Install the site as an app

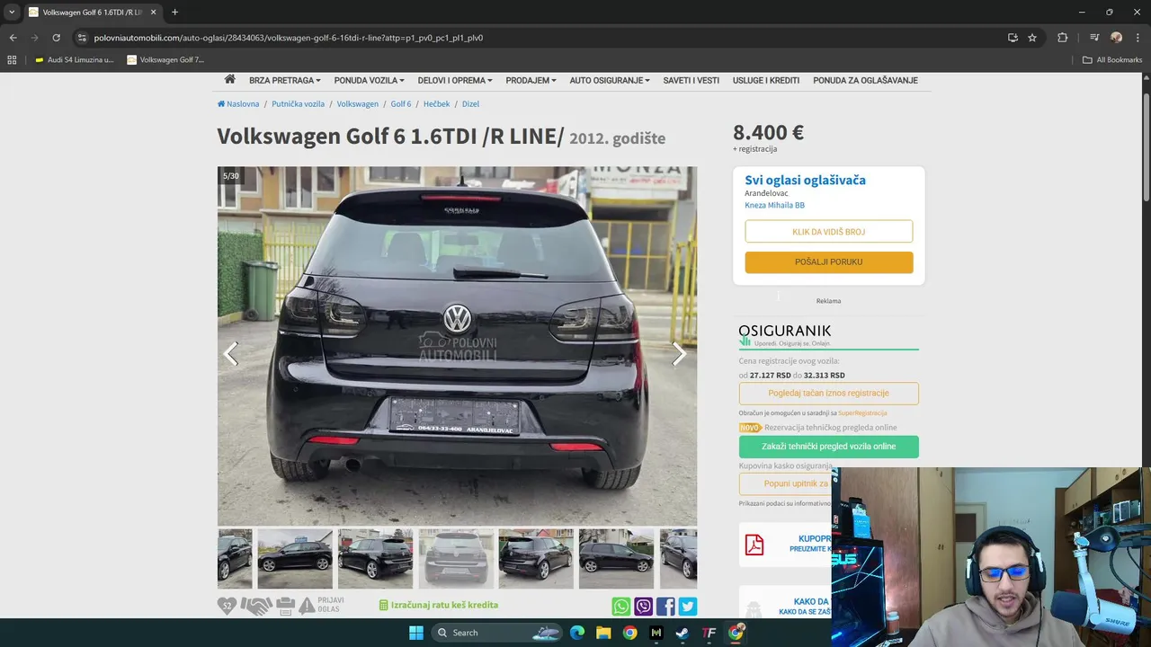(x=1013, y=38)
